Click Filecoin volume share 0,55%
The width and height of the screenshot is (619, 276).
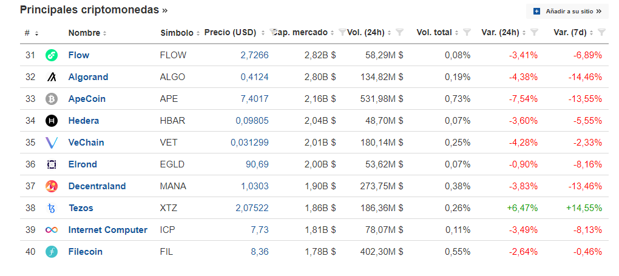457,252
